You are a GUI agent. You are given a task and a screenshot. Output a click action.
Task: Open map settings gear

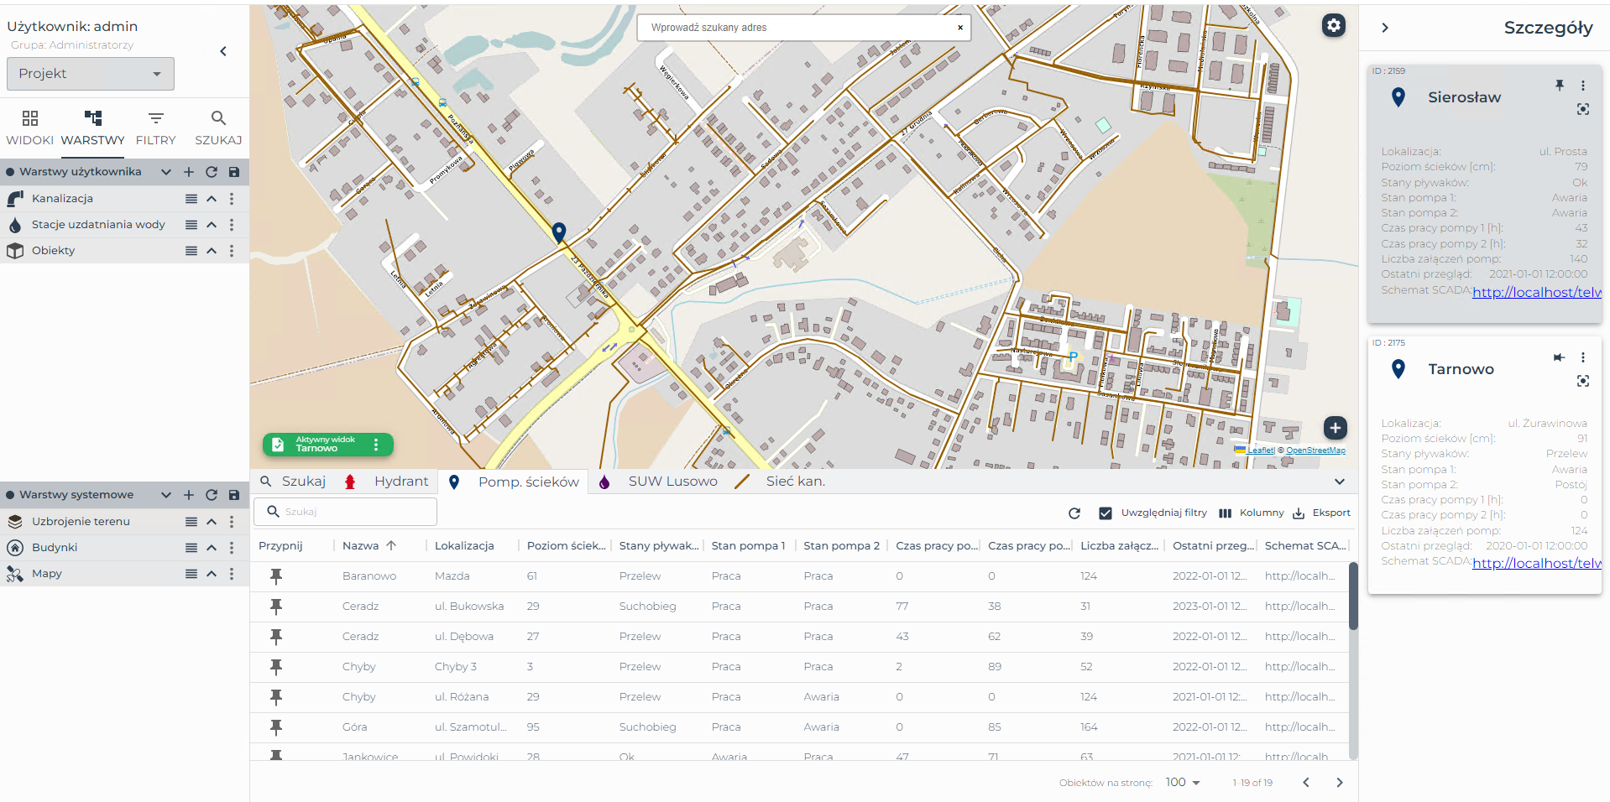[x=1334, y=25]
